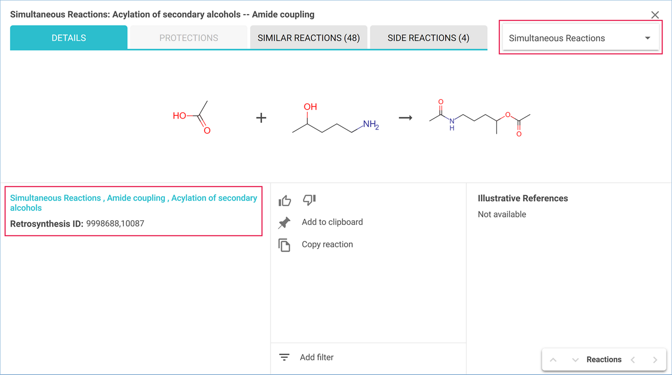Click the Amide coupling reaction link
The width and height of the screenshot is (672, 375).
[136, 198]
